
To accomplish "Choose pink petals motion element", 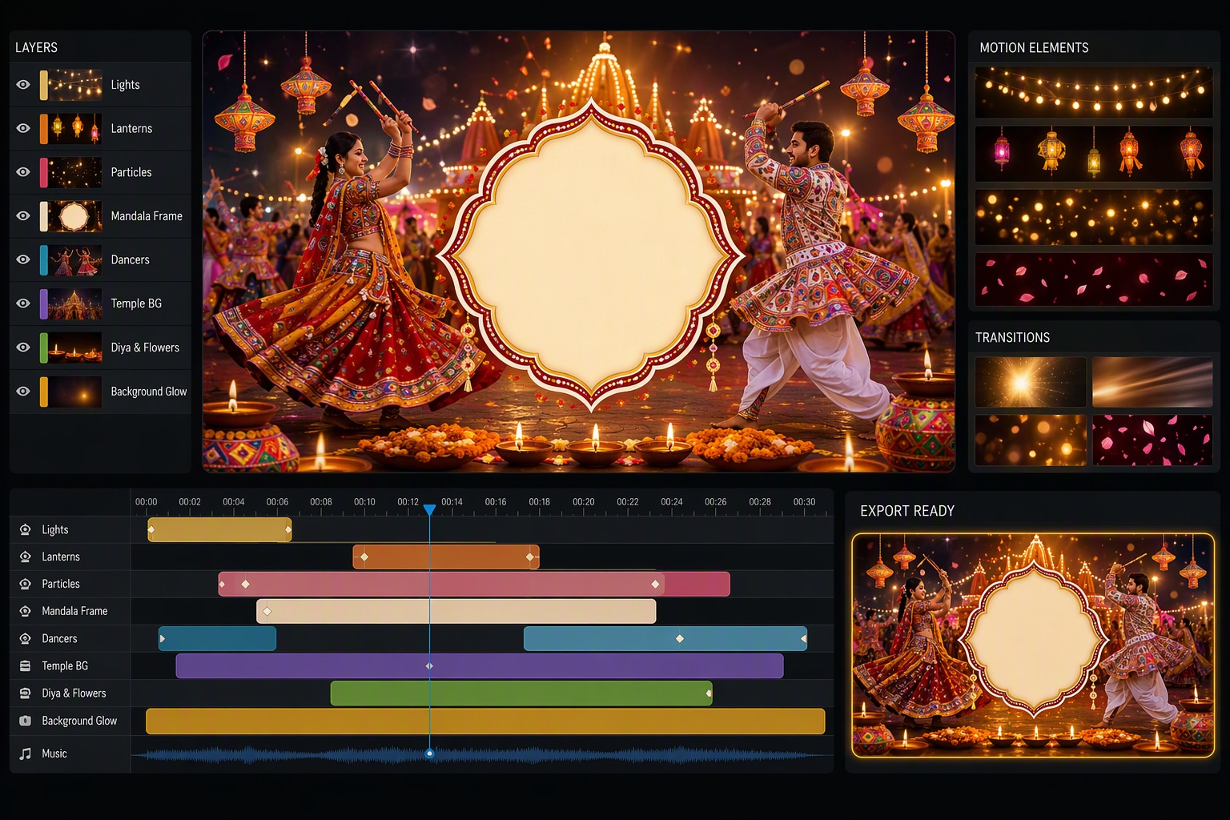I will (x=1094, y=279).
